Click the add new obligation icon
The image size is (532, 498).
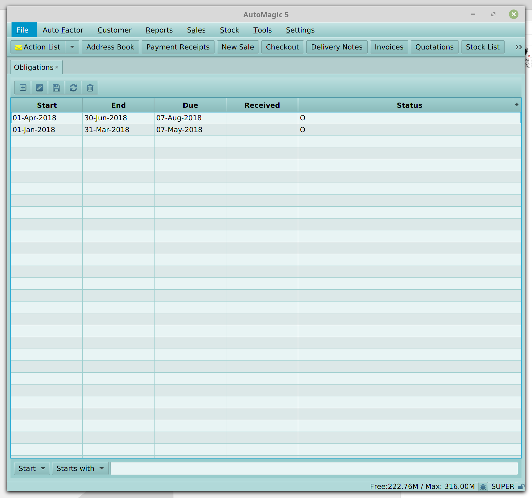point(23,88)
